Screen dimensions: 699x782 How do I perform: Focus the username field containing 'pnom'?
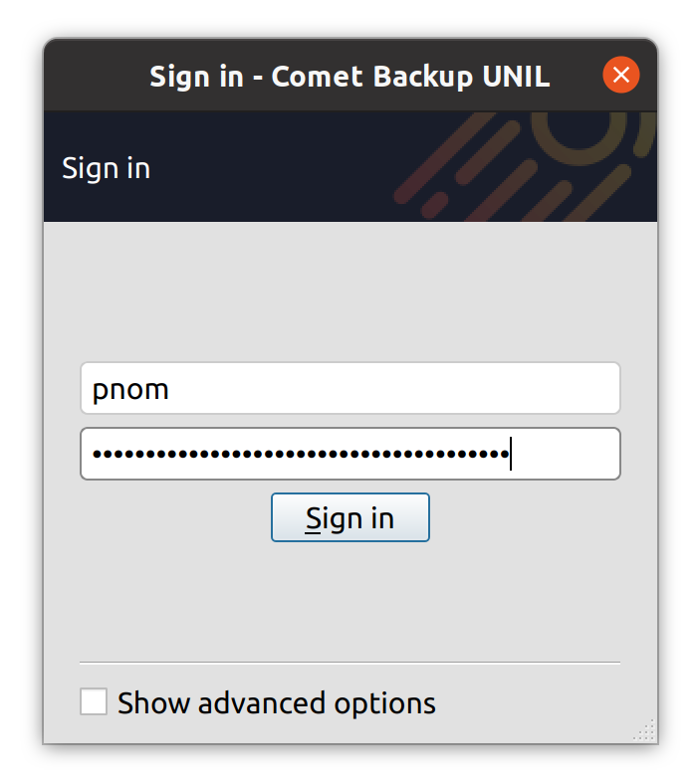click(x=349, y=388)
